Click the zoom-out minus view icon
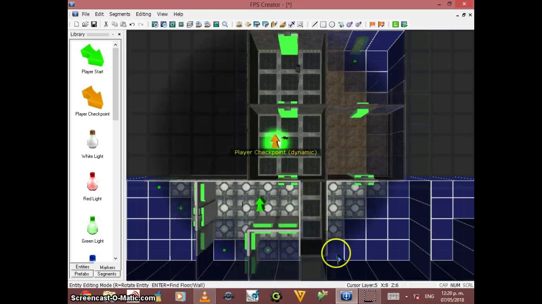542x304 pixels. tap(163, 24)
